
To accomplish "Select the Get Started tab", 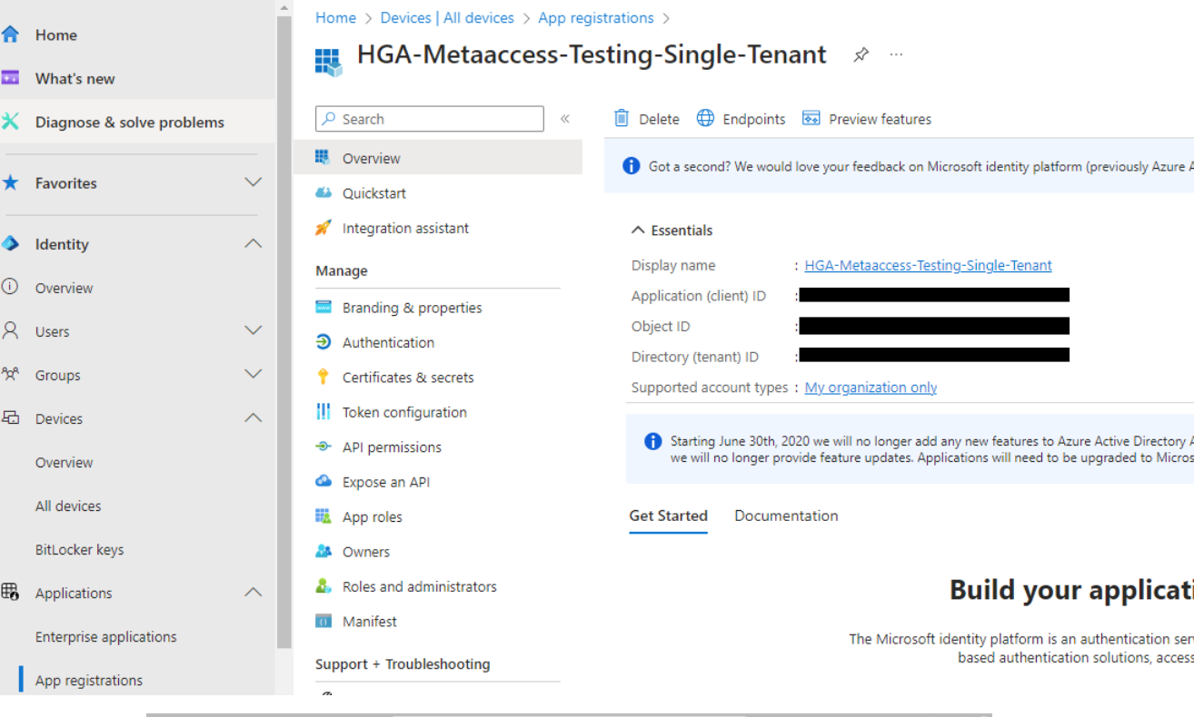I will tap(668, 516).
